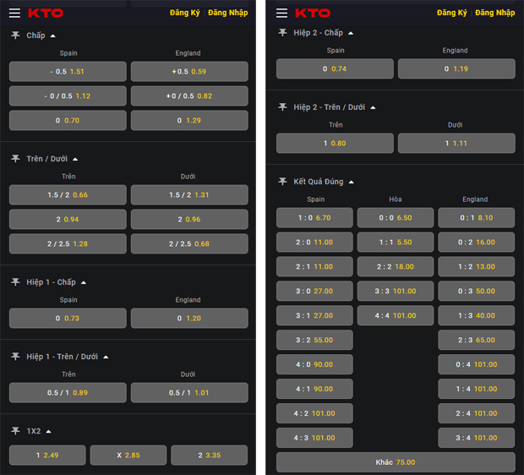Image resolution: width=524 pixels, height=475 pixels.
Task: Pick correct score 2:1 at 11.00
Action: 314,267
